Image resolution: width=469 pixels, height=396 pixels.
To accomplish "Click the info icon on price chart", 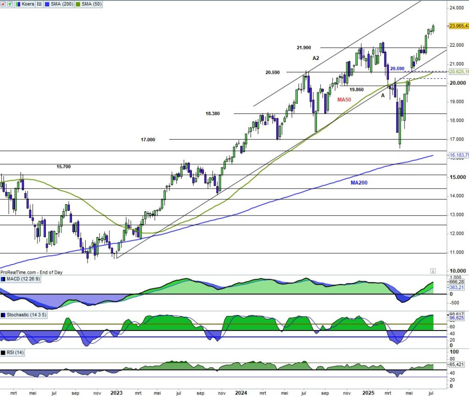I will [x=433, y=271].
